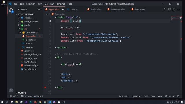
Task: Open rollup.config.js in the explorer
Action: tap(31, 66)
